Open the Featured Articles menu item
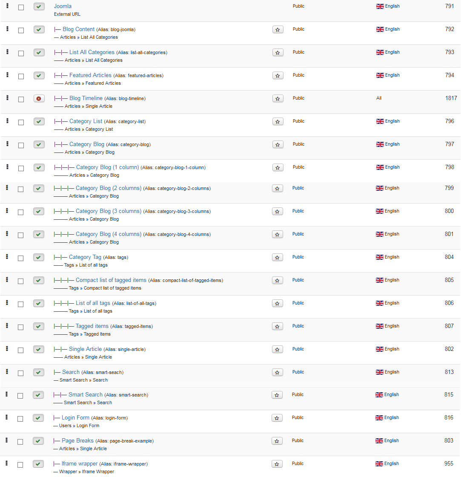 tap(90, 75)
